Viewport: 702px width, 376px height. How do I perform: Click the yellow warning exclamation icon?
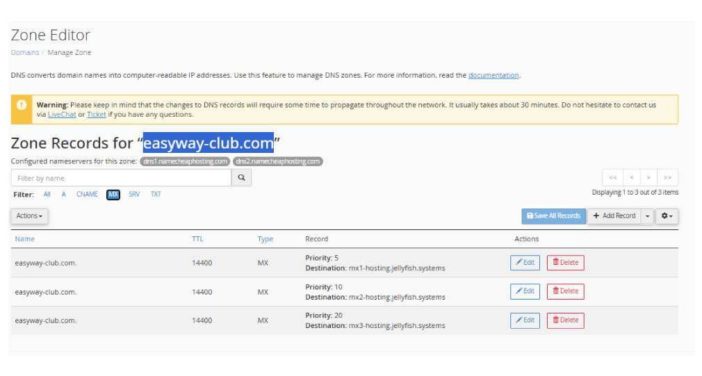pos(22,105)
